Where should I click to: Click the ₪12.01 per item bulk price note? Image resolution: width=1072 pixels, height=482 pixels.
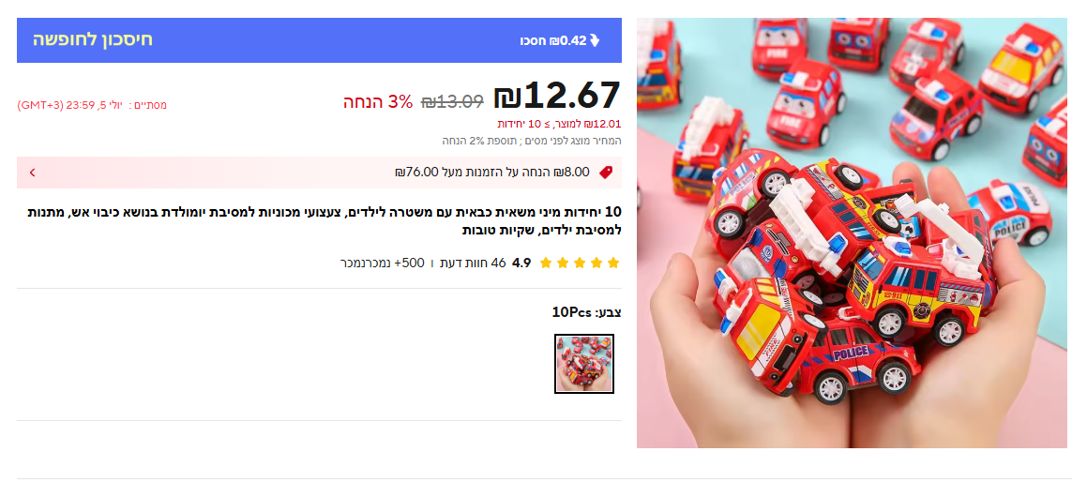tap(559, 124)
